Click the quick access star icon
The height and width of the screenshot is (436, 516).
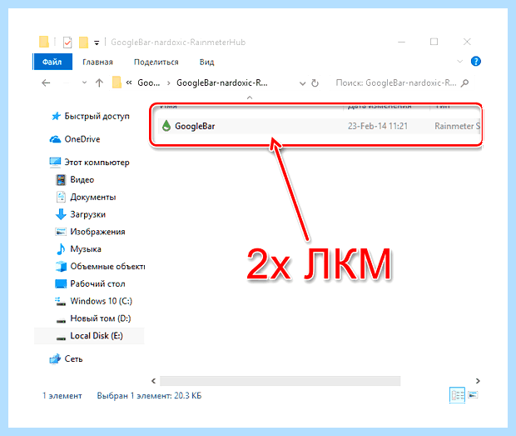(57, 116)
